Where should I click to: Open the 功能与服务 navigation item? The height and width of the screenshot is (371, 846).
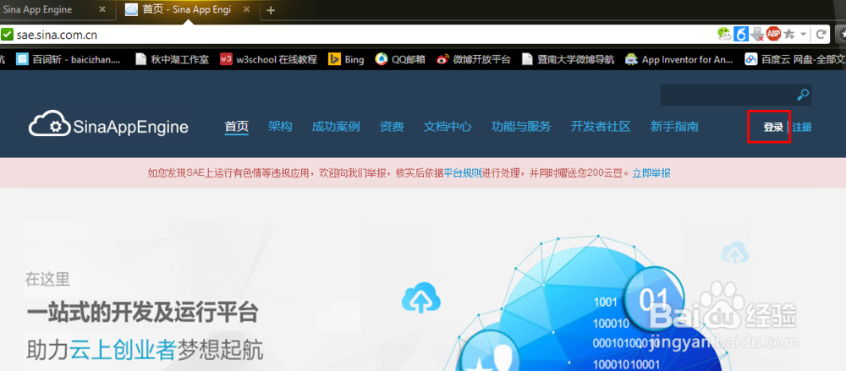click(x=521, y=127)
